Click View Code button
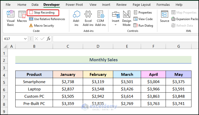Screen dimensions: 199x115 [x=143, y=19]
